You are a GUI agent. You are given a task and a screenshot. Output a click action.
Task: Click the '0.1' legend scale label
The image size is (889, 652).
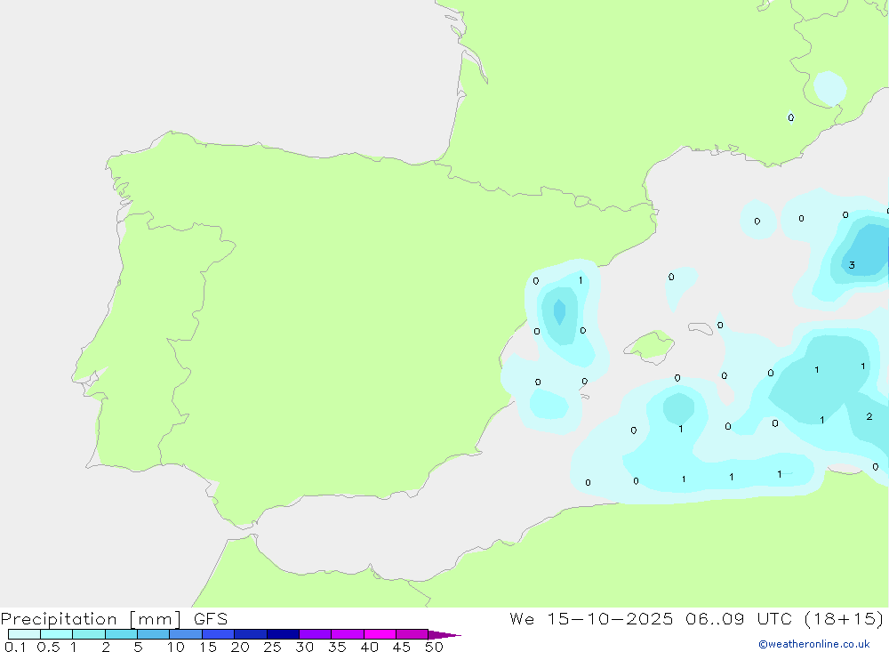point(15,647)
